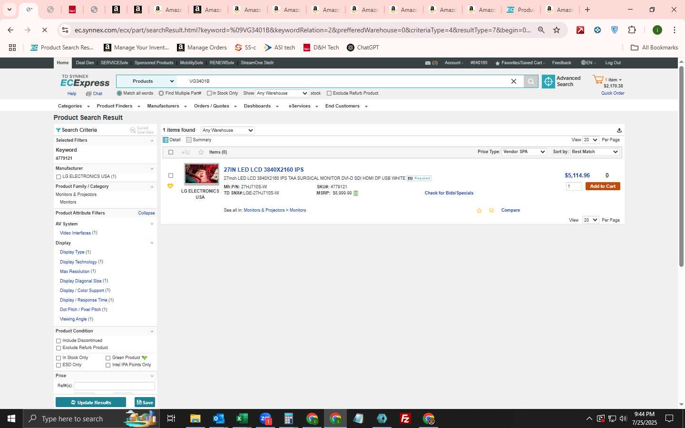The width and height of the screenshot is (685, 428).
Task: Open the Product Finders menu
Action: 118,106
